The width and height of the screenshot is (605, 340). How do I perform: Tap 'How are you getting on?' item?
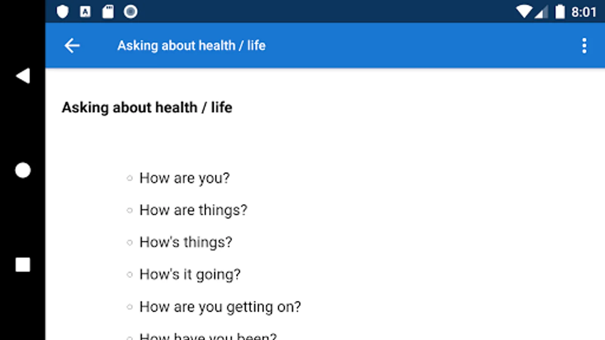pos(220,307)
